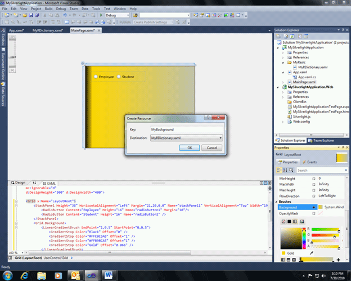This screenshot has height=281, width=351.
Task: Choose the solid color brush icon
Action: 290,221
